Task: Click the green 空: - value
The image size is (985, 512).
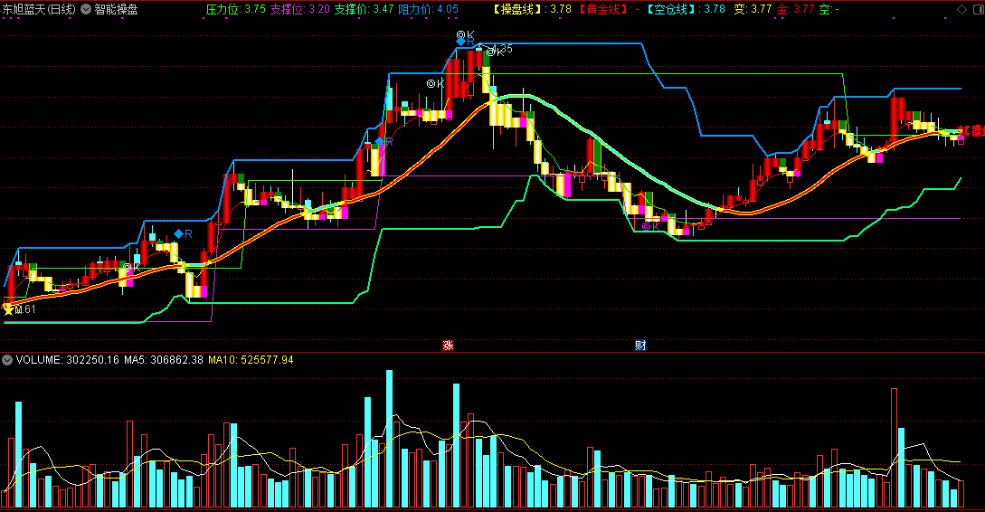Action: pyautogui.click(x=829, y=9)
